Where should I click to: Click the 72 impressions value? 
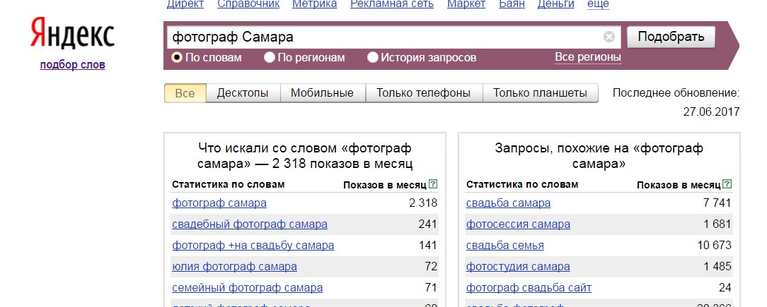click(x=432, y=267)
